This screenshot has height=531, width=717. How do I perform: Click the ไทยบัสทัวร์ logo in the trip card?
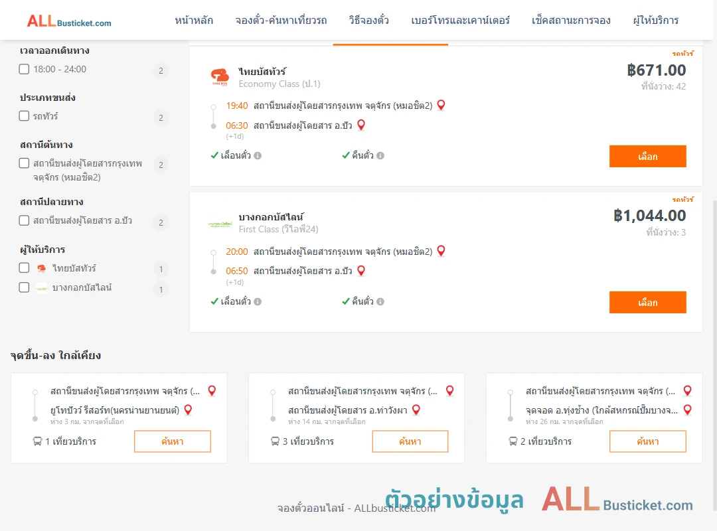click(220, 77)
